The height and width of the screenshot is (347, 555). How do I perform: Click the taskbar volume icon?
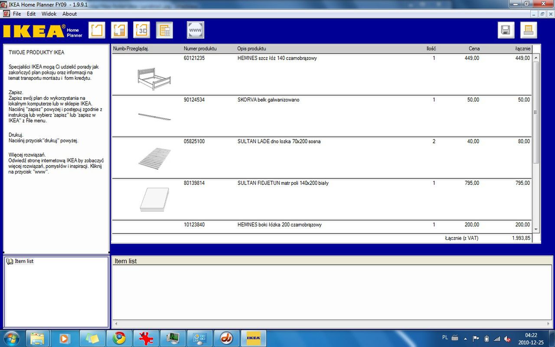coord(507,338)
